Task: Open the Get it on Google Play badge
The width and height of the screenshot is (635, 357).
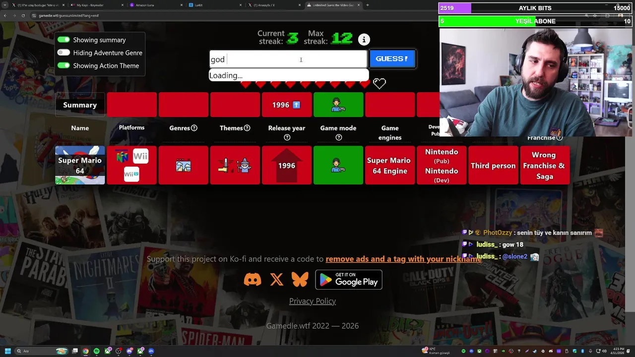Action: [349, 280]
